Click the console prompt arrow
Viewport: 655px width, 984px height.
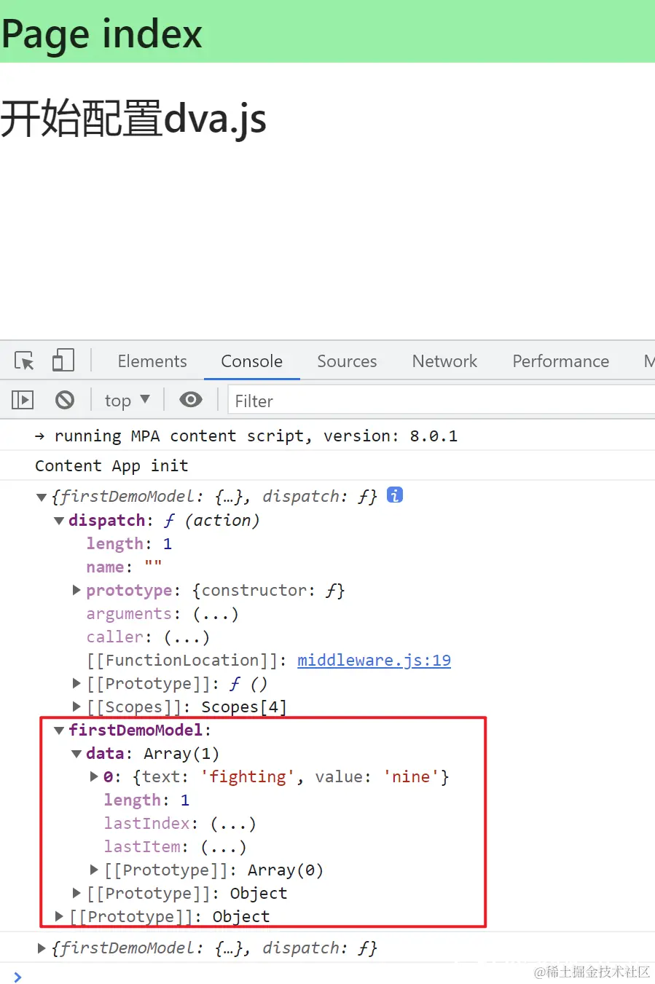coord(17,977)
